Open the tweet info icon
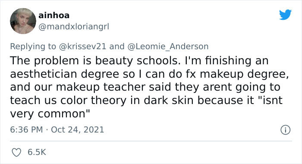Image resolution: width=302 pixels, height=164 pixels. (x=285, y=130)
